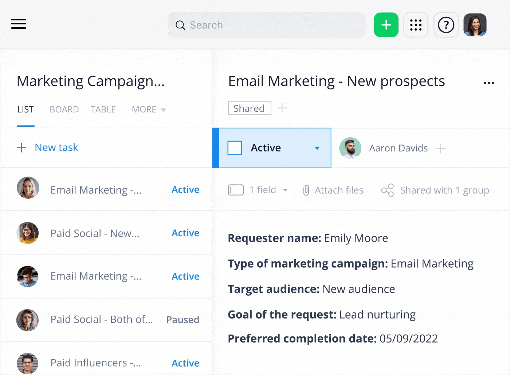Click Marketing Campaign... folder title
510x375 pixels.
click(91, 81)
